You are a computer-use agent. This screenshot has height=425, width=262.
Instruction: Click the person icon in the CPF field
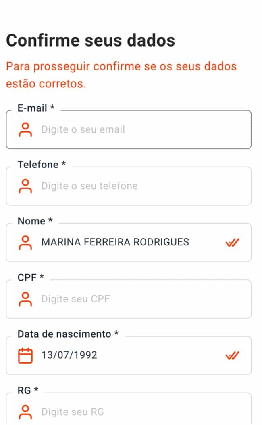click(26, 298)
